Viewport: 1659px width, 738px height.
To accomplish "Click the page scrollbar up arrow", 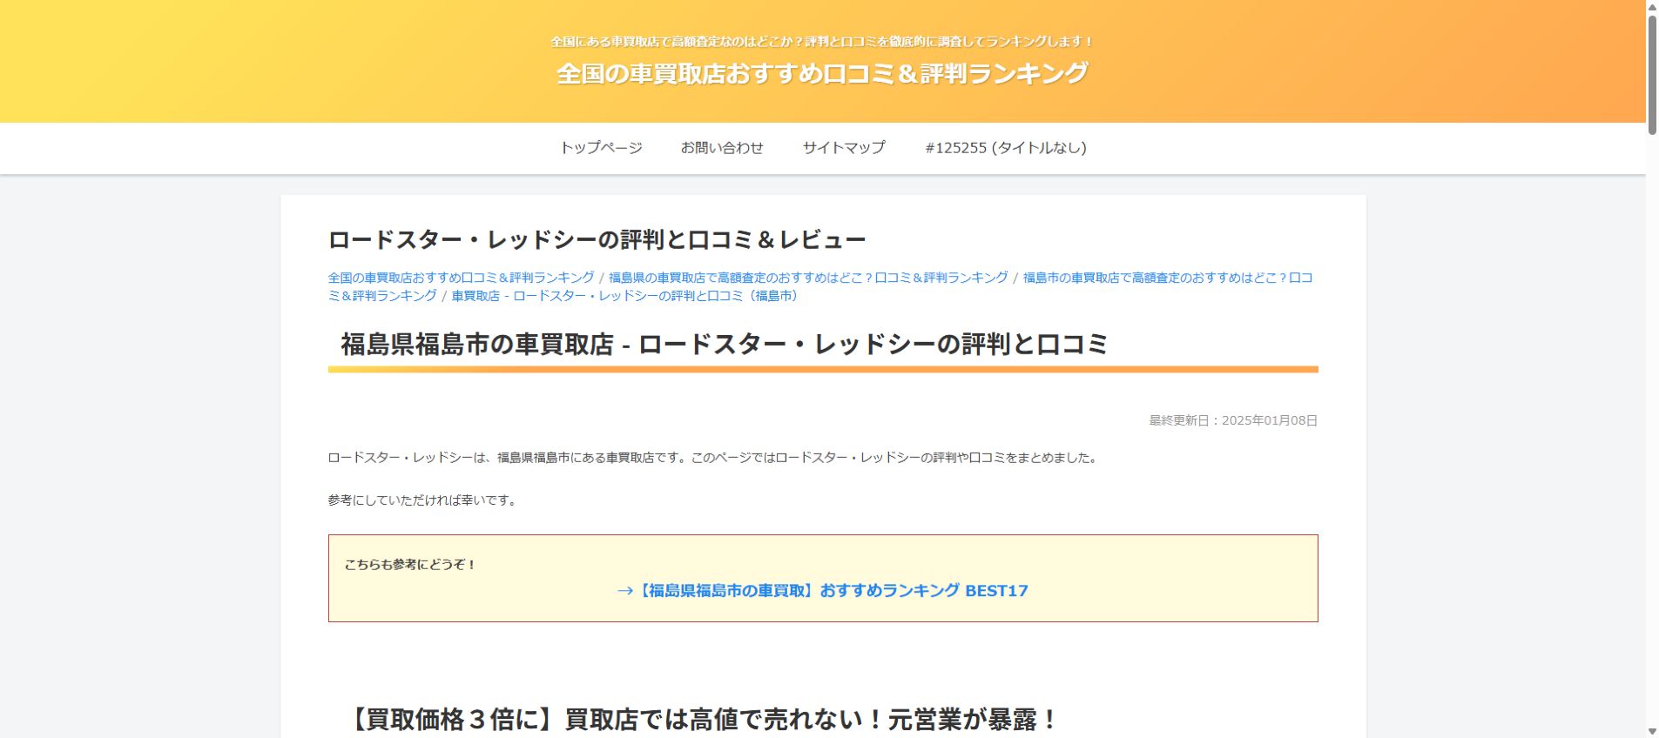I will click(1652, 6).
